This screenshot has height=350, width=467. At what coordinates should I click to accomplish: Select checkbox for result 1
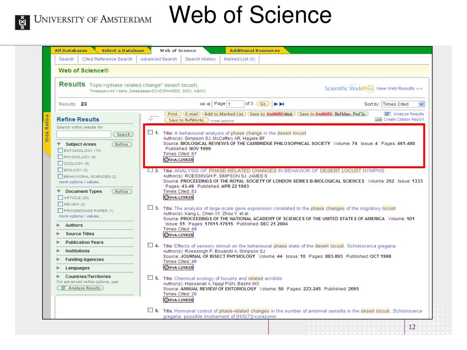[150, 132]
